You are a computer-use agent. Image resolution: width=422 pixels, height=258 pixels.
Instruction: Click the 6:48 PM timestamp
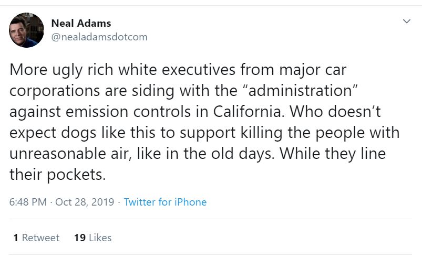tap(28, 202)
